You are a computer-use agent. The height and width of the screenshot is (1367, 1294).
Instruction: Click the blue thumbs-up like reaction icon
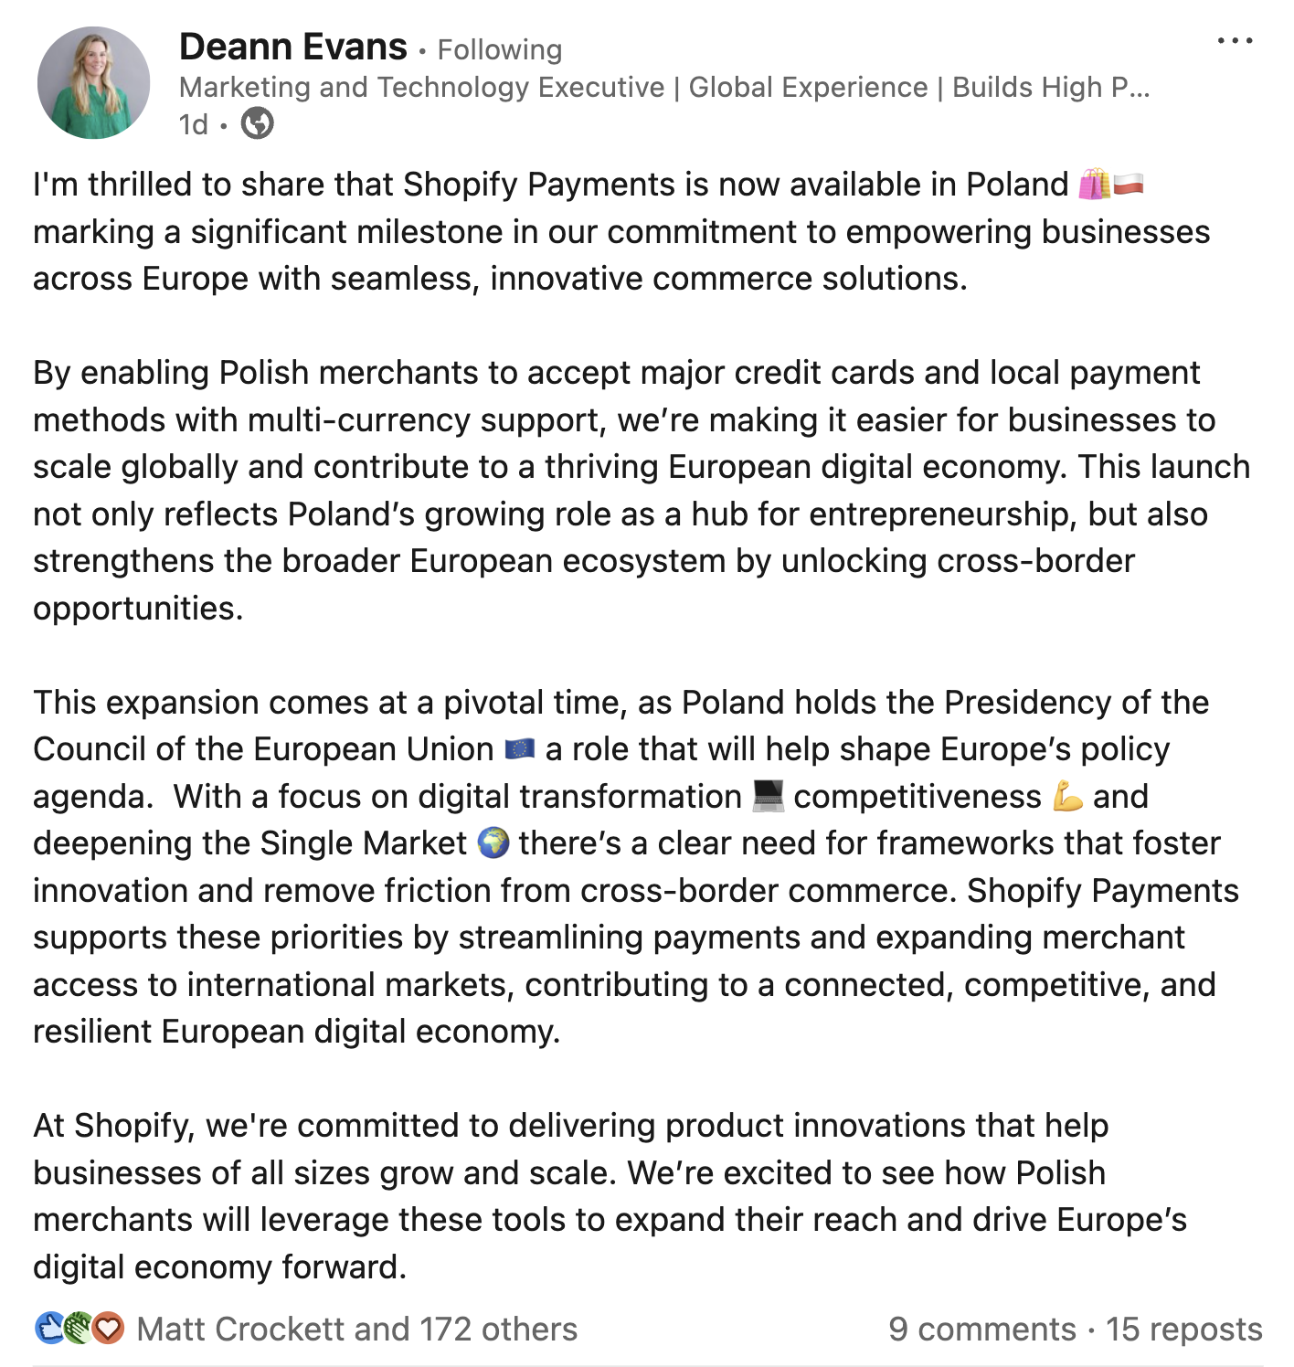[x=49, y=1328]
